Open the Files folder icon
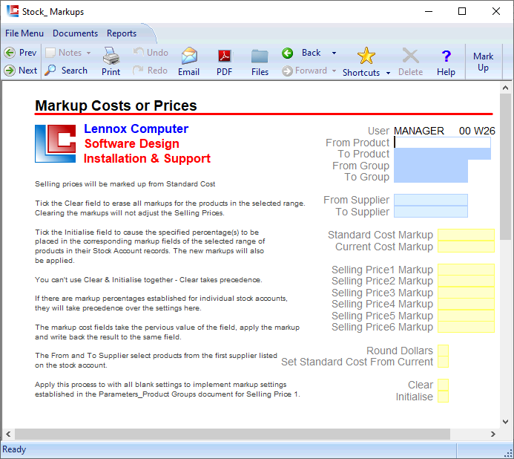This screenshot has width=514, height=459. pos(260,56)
